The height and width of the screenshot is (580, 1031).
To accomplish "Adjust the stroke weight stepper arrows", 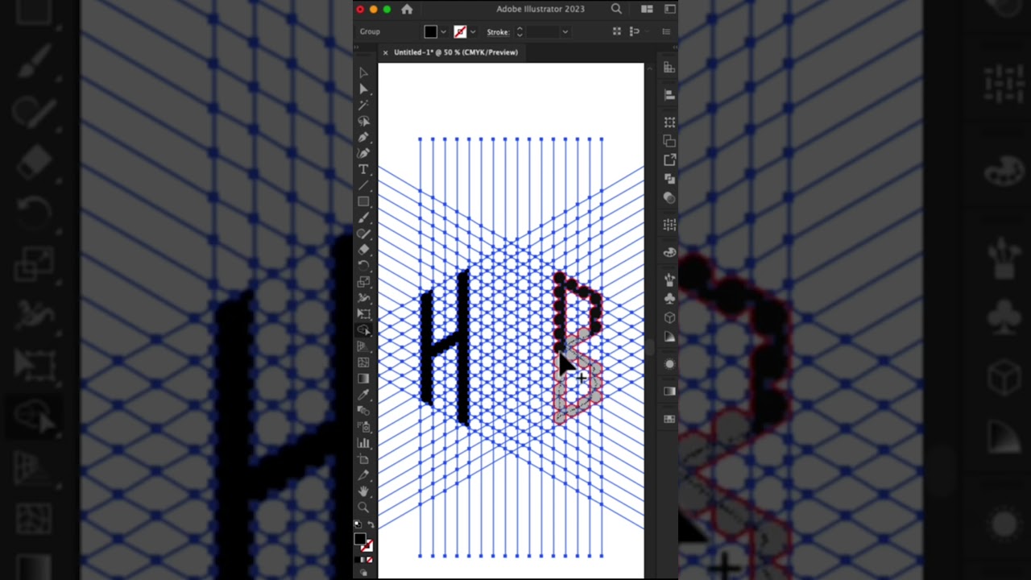I will pos(520,31).
